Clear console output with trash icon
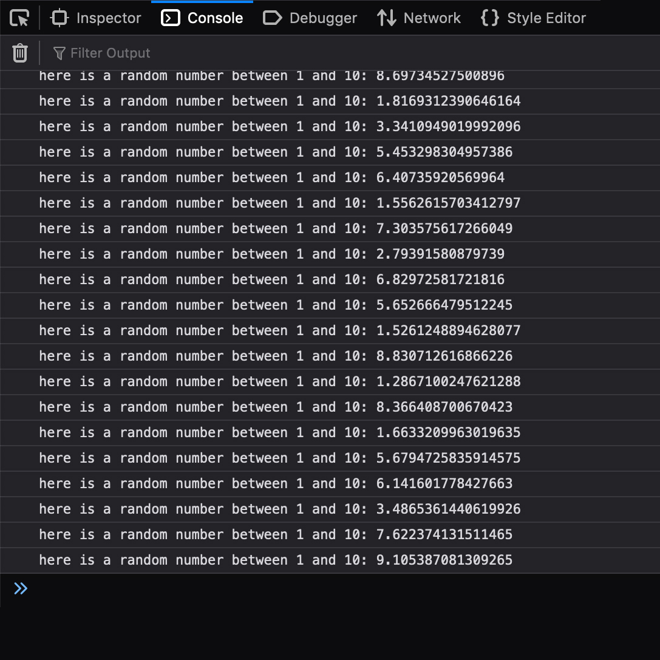Image resolution: width=660 pixels, height=660 pixels. coord(20,53)
